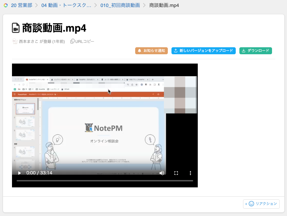The image size is (287, 216).
Task: Enter fullscreen mode on video player
Action: [x=176, y=173]
